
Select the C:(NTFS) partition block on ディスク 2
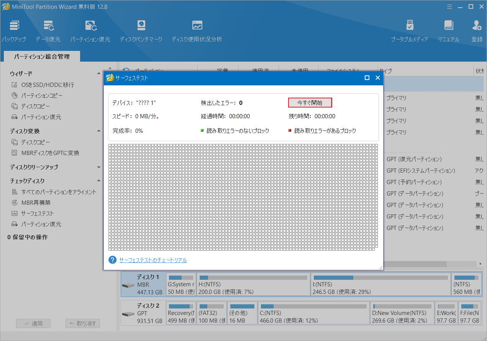313,313
